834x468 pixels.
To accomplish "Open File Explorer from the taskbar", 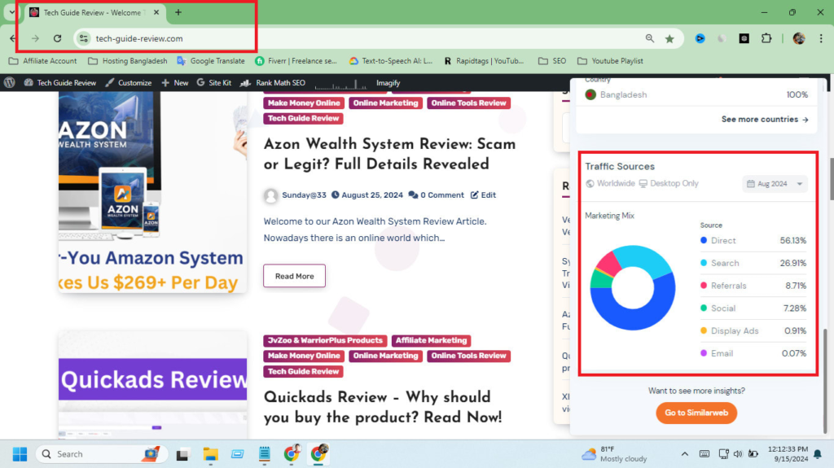I will pos(211,454).
